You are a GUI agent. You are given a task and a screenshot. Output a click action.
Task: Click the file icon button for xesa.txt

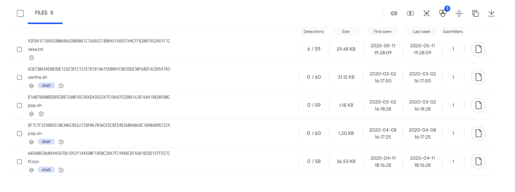pyautogui.click(x=478, y=49)
